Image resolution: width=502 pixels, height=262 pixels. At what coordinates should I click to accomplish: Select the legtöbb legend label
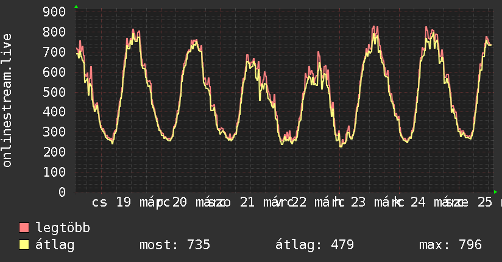[x=63, y=227]
